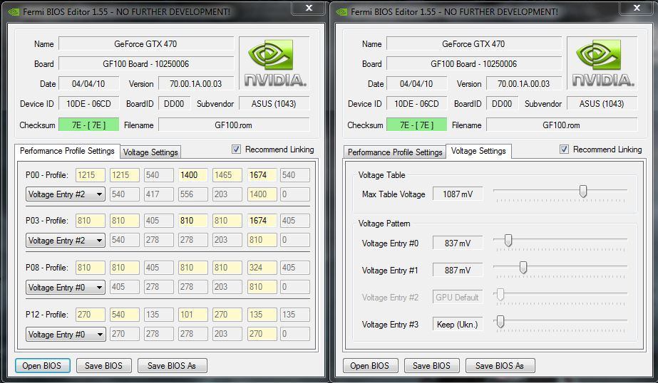The height and width of the screenshot is (383, 658).
Task: Select Performance Profile Settings tab in left window
Action: pyautogui.click(x=67, y=151)
